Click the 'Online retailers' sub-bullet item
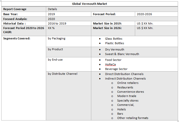179x122 pixels. [128, 83]
